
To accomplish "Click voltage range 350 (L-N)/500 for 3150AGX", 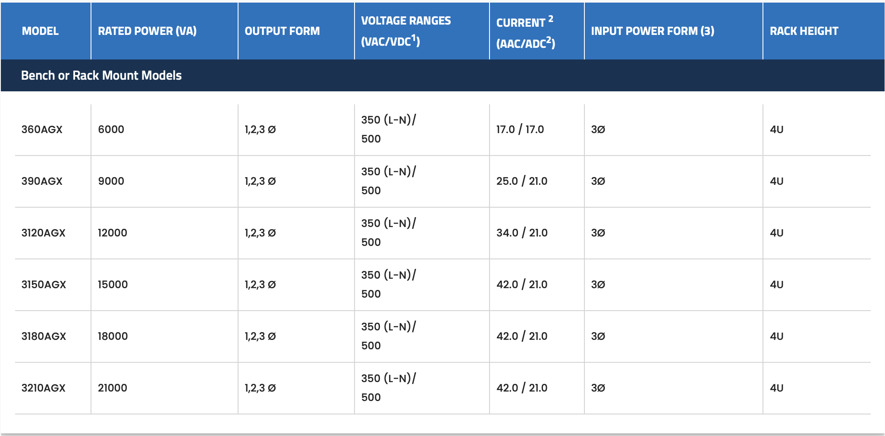I will (x=389, y=284).
